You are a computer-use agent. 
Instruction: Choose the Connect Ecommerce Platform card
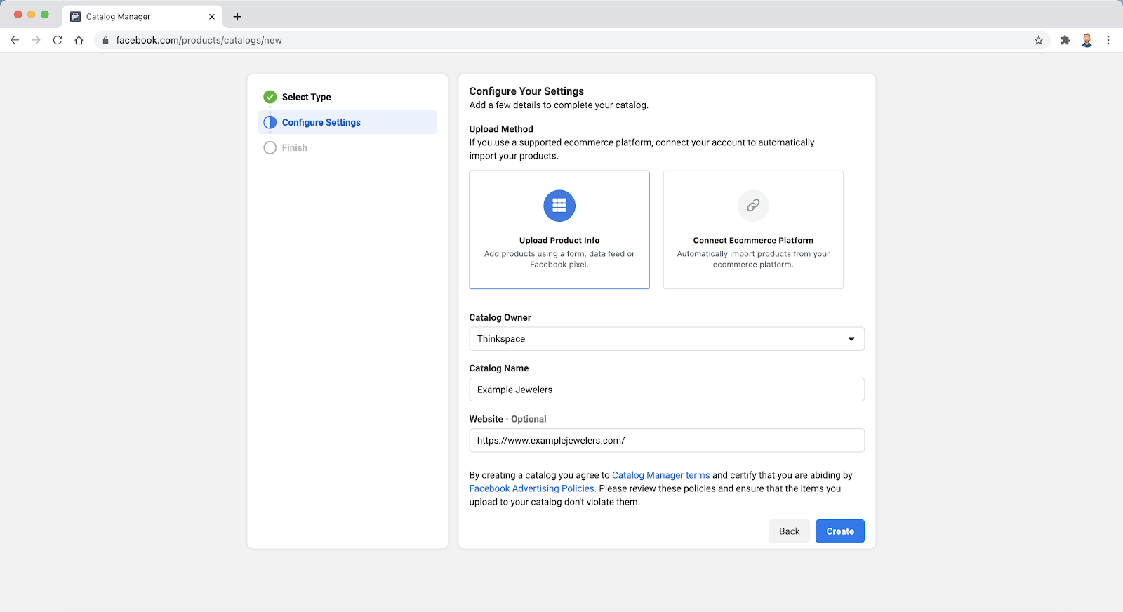753,229
